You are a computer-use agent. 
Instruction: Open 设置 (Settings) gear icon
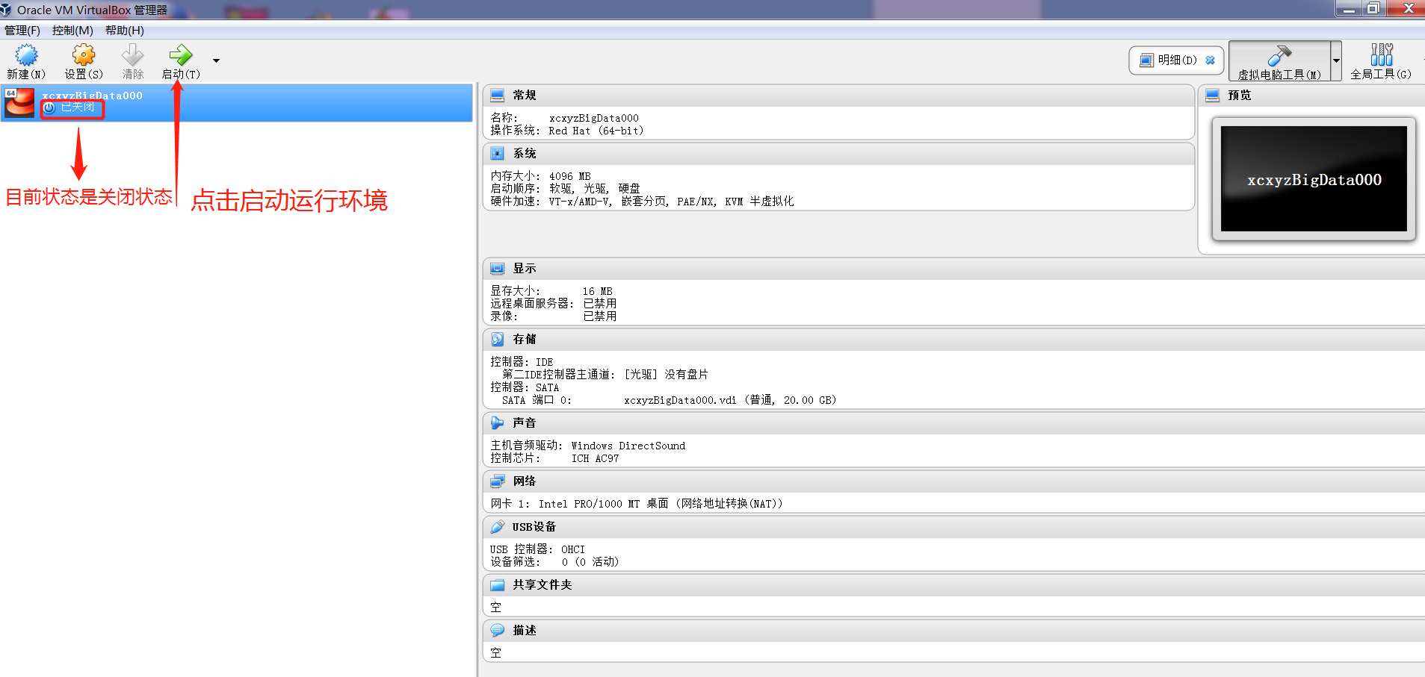(84, 55)
